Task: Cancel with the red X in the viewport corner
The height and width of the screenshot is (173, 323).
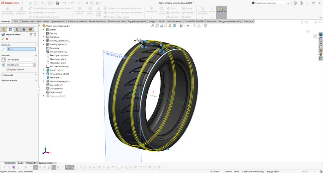Action: (x=315, y=36)
